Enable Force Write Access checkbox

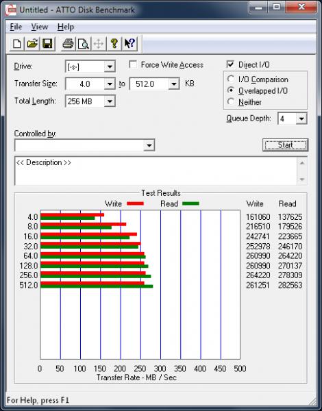click(x=133, y=65)
